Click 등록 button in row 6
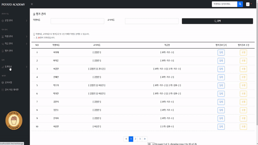258x145 pixels. (x=221, y=93)
